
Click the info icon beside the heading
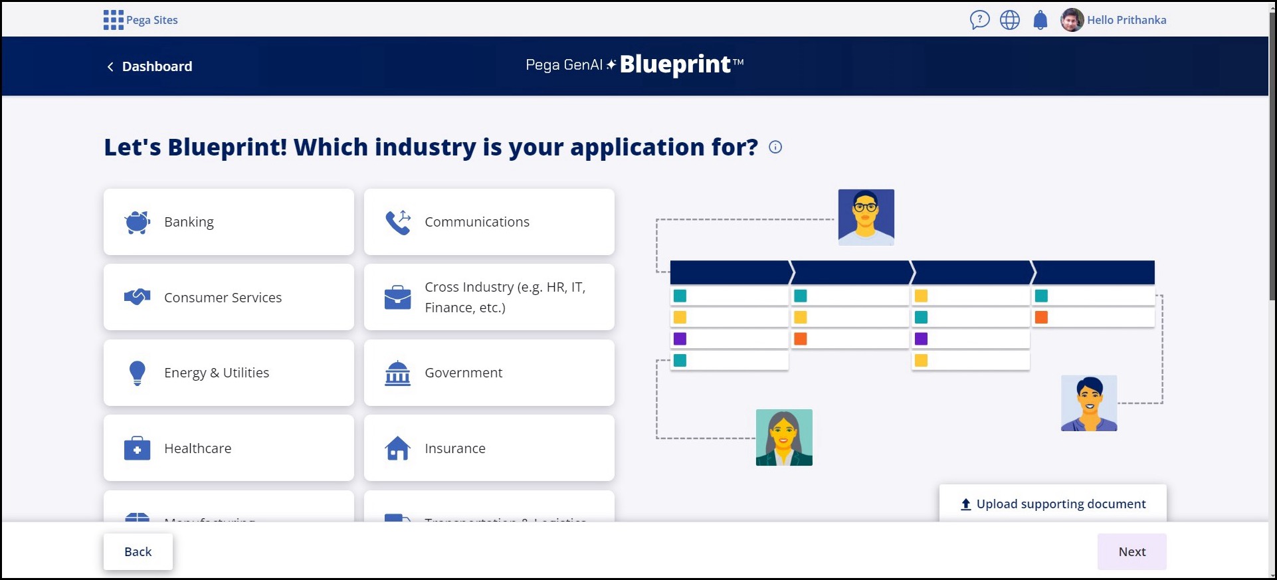click(x=775, y=147)
